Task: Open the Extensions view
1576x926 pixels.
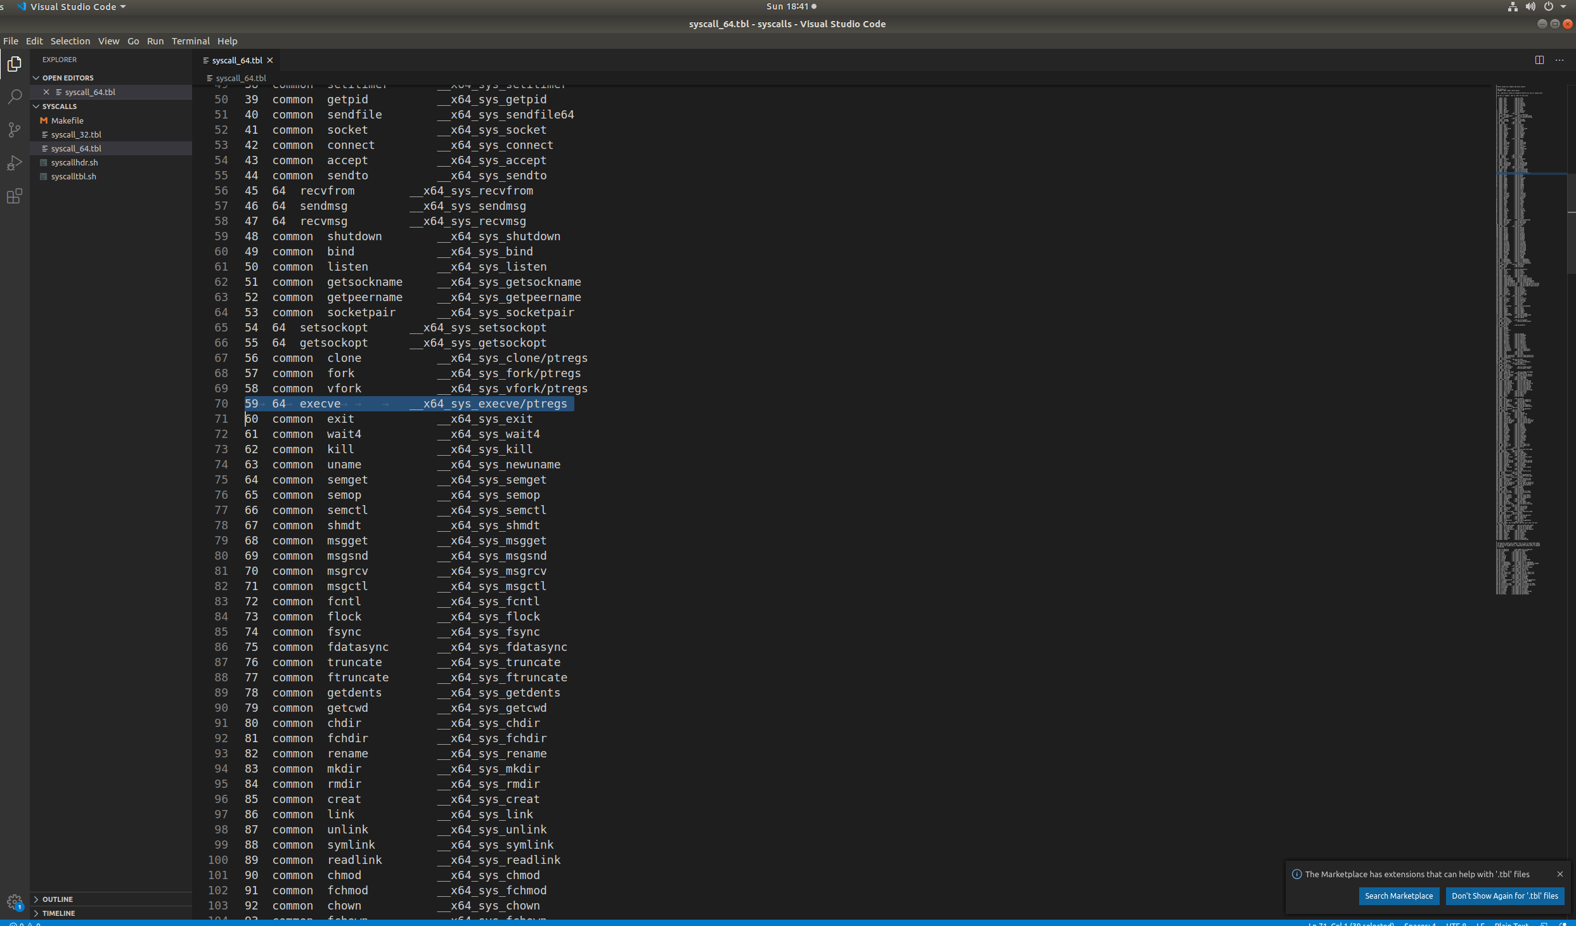Action: (x=15, y=196)
